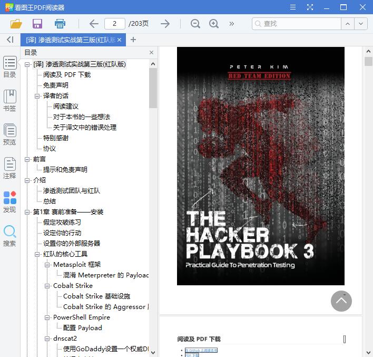Open 特别感谢 in the outline
The width and height of the screenshot is (373, 357).
(x=56, y=138)
